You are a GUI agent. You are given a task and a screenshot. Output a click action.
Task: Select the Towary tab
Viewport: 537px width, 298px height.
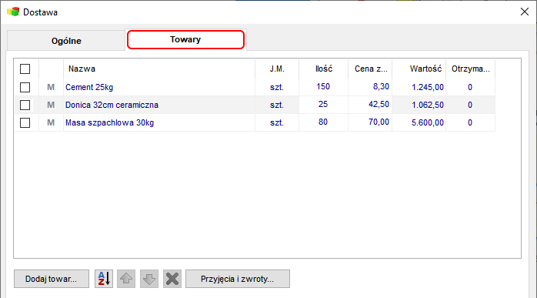point(185,40)
